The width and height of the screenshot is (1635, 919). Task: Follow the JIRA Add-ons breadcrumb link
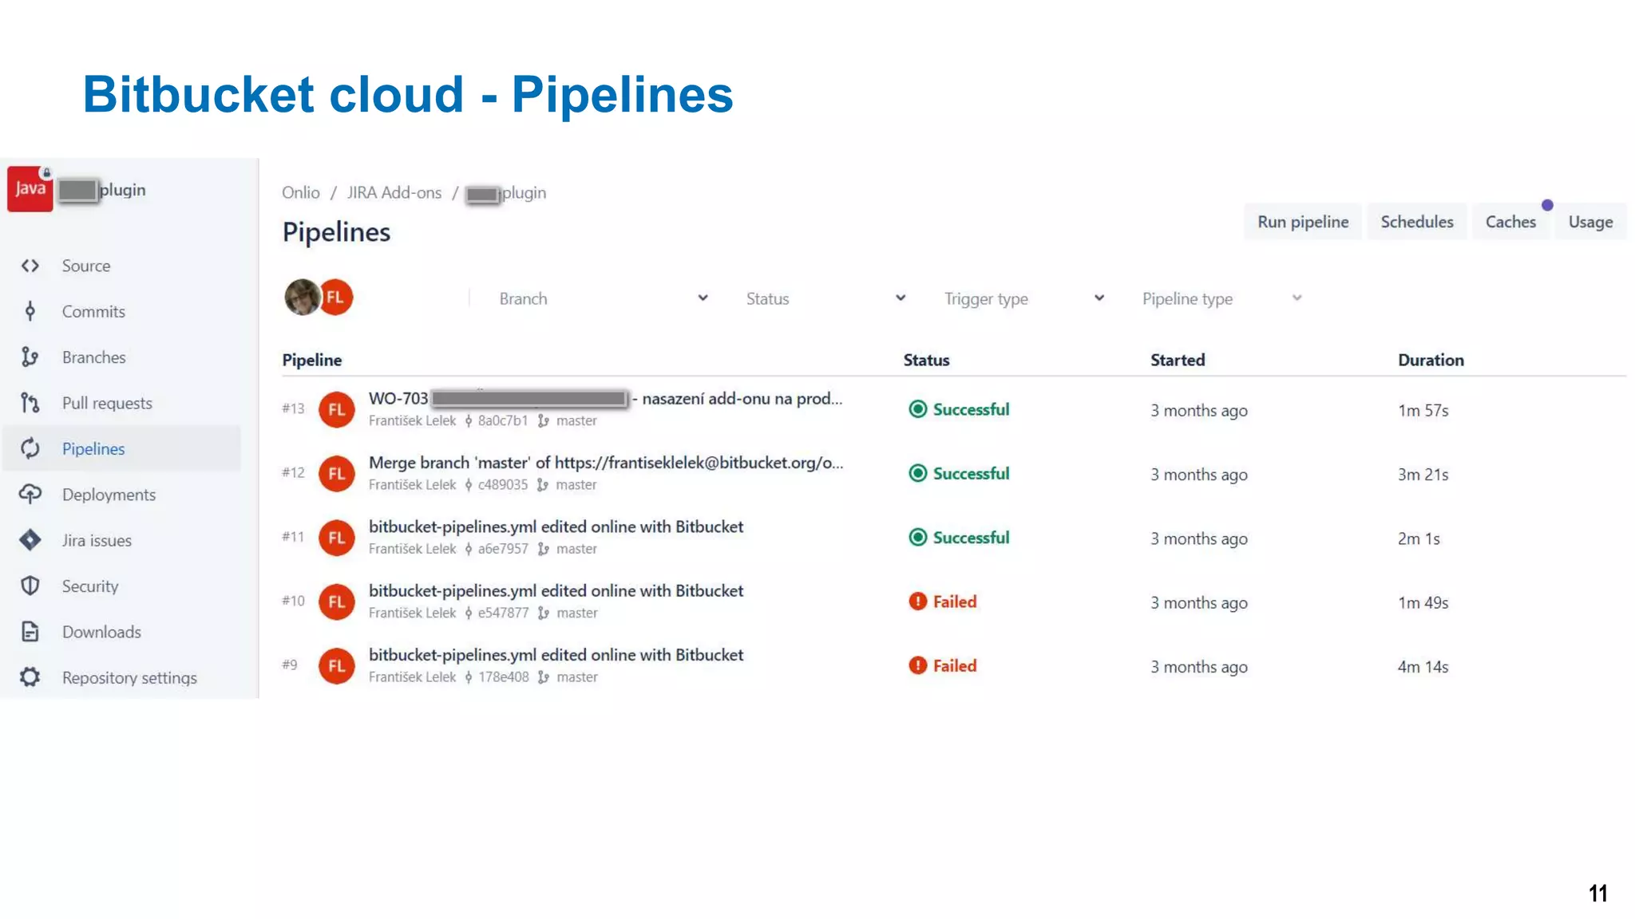point(394,192)
